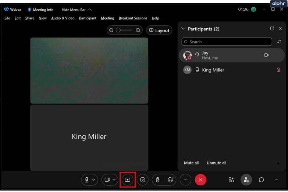
Task: Open the Breakout Sessions menu
Action: 133,18
